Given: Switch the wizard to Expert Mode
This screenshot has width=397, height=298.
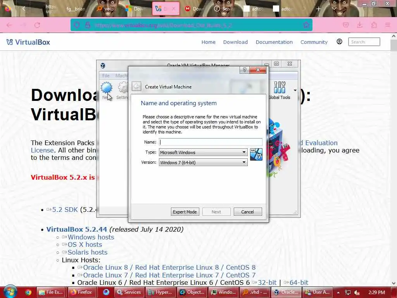Looking at the screenshot, I should [185, 212].
